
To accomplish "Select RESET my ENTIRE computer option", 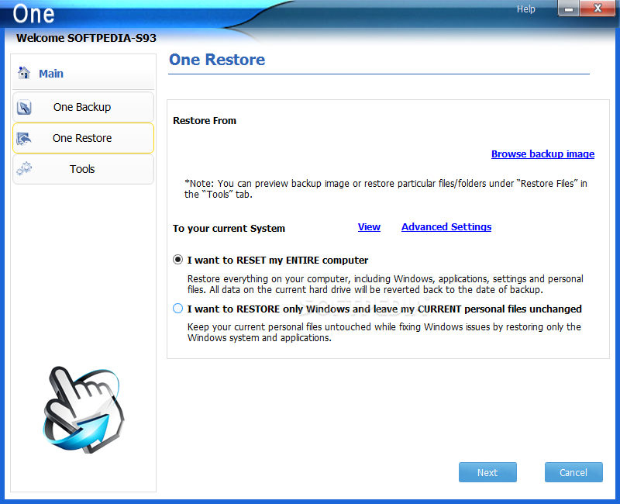I will [178, 260].
